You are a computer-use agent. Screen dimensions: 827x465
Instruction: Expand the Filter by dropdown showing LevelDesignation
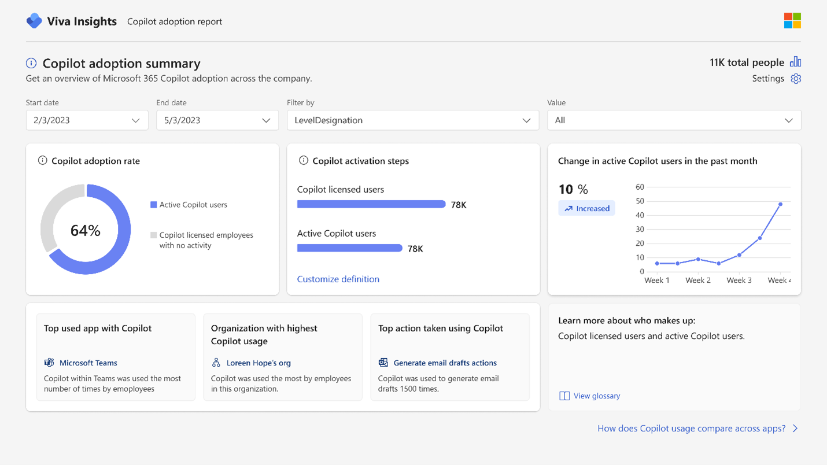412,120
